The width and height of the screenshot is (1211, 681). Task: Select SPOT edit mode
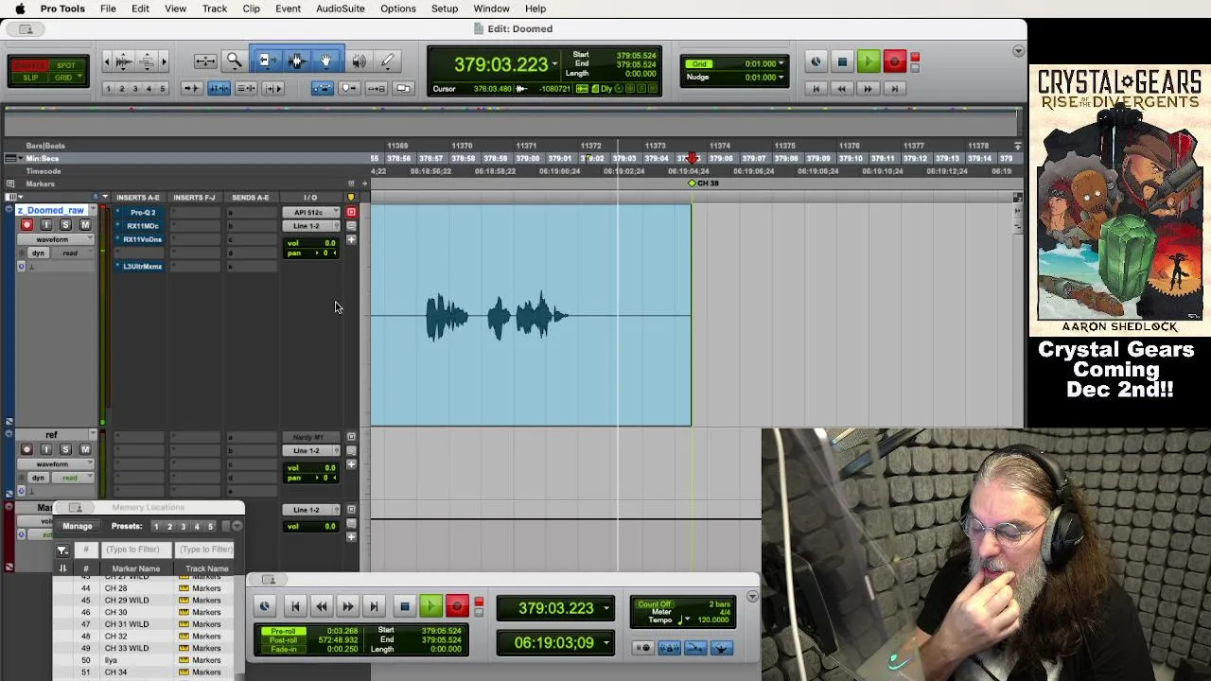[x=66, y=65]
